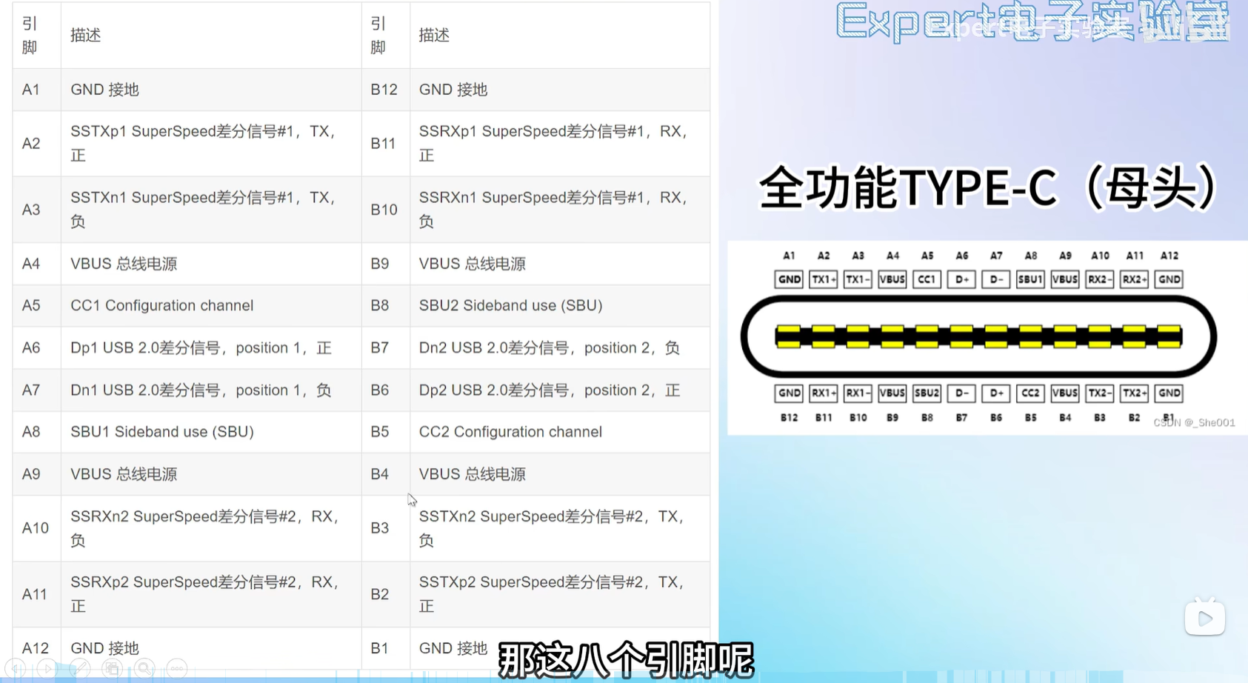Click the CC1 Configuration channel table cell
The width and height of the screenshot is (1248, 683).
click(161, 305)
